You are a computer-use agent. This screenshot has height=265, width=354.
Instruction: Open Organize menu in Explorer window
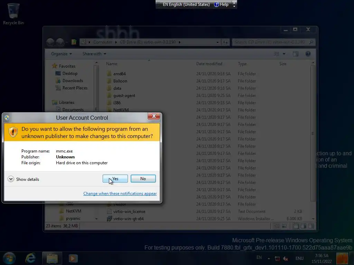tap(62, 54)
